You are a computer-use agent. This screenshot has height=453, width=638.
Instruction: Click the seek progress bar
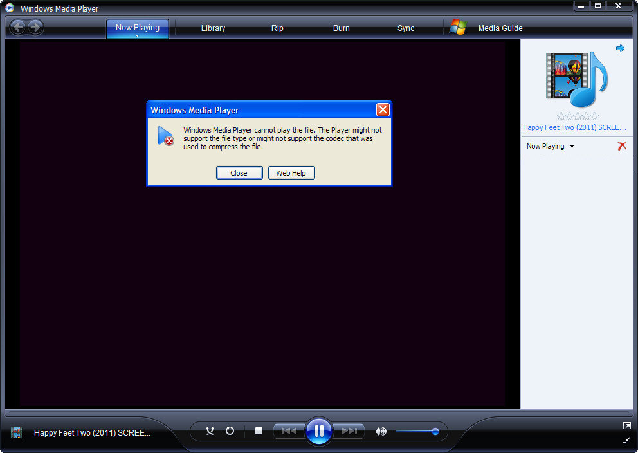point(318,412)
